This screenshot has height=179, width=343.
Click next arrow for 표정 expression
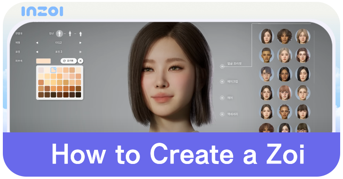pyautogui.click(x=80, y=52)
